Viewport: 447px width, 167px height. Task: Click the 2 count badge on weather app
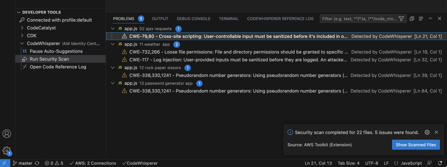click(177, 44)
